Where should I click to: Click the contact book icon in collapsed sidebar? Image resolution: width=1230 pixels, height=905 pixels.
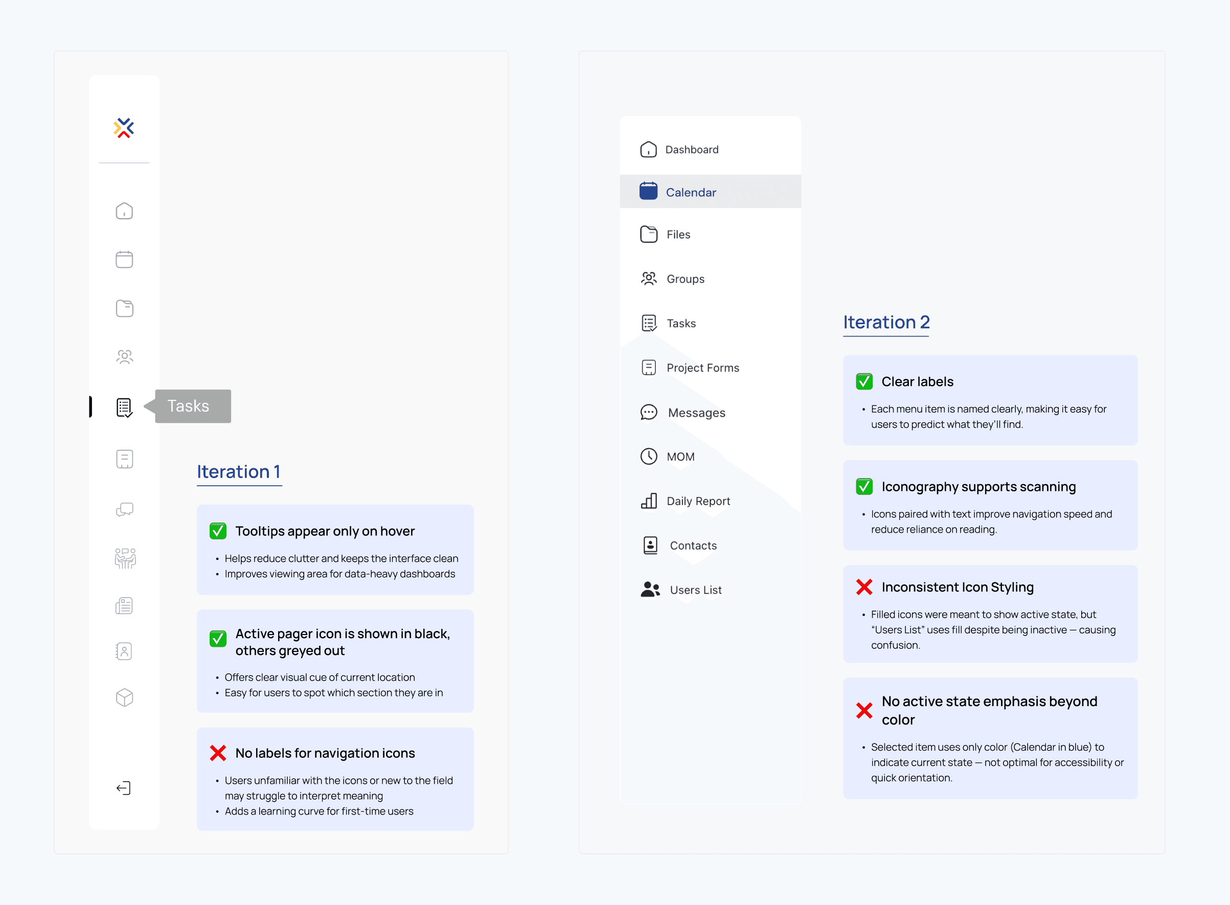coord(124,651)
